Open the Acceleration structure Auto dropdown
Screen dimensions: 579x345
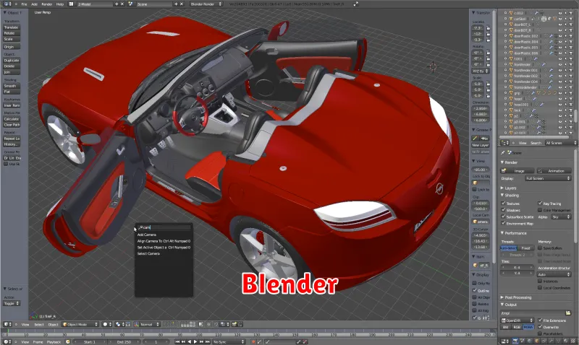(x=554, y=274)
